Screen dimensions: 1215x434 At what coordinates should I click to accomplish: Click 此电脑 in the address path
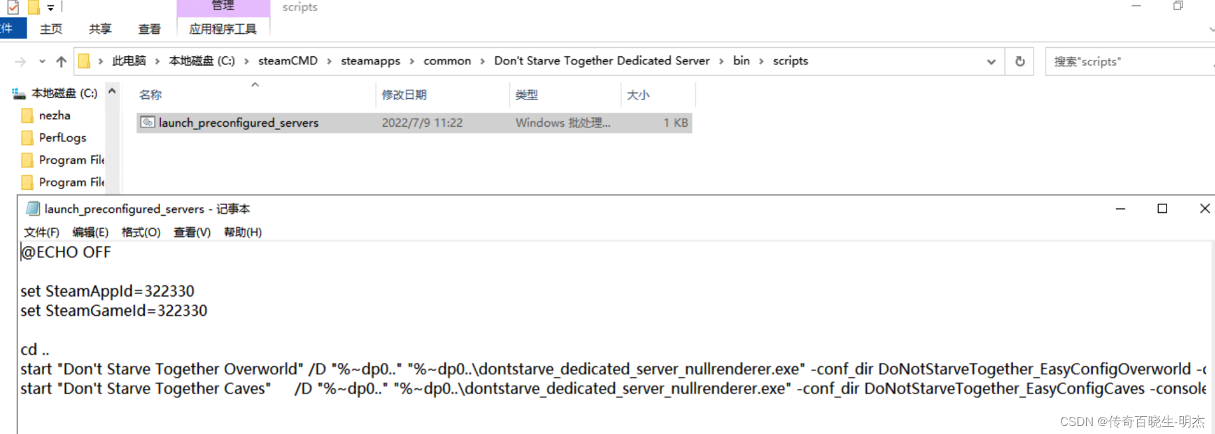pyautogui.click(x=129, y=61)
